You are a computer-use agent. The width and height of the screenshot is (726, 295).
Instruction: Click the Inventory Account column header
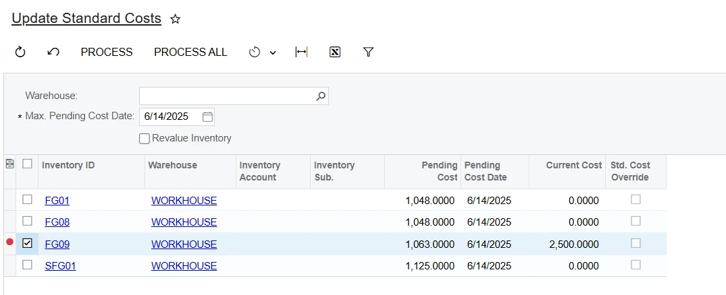(273, 171)
